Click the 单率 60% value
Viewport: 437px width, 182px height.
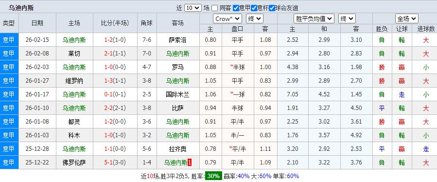click(x=293, y=176)
